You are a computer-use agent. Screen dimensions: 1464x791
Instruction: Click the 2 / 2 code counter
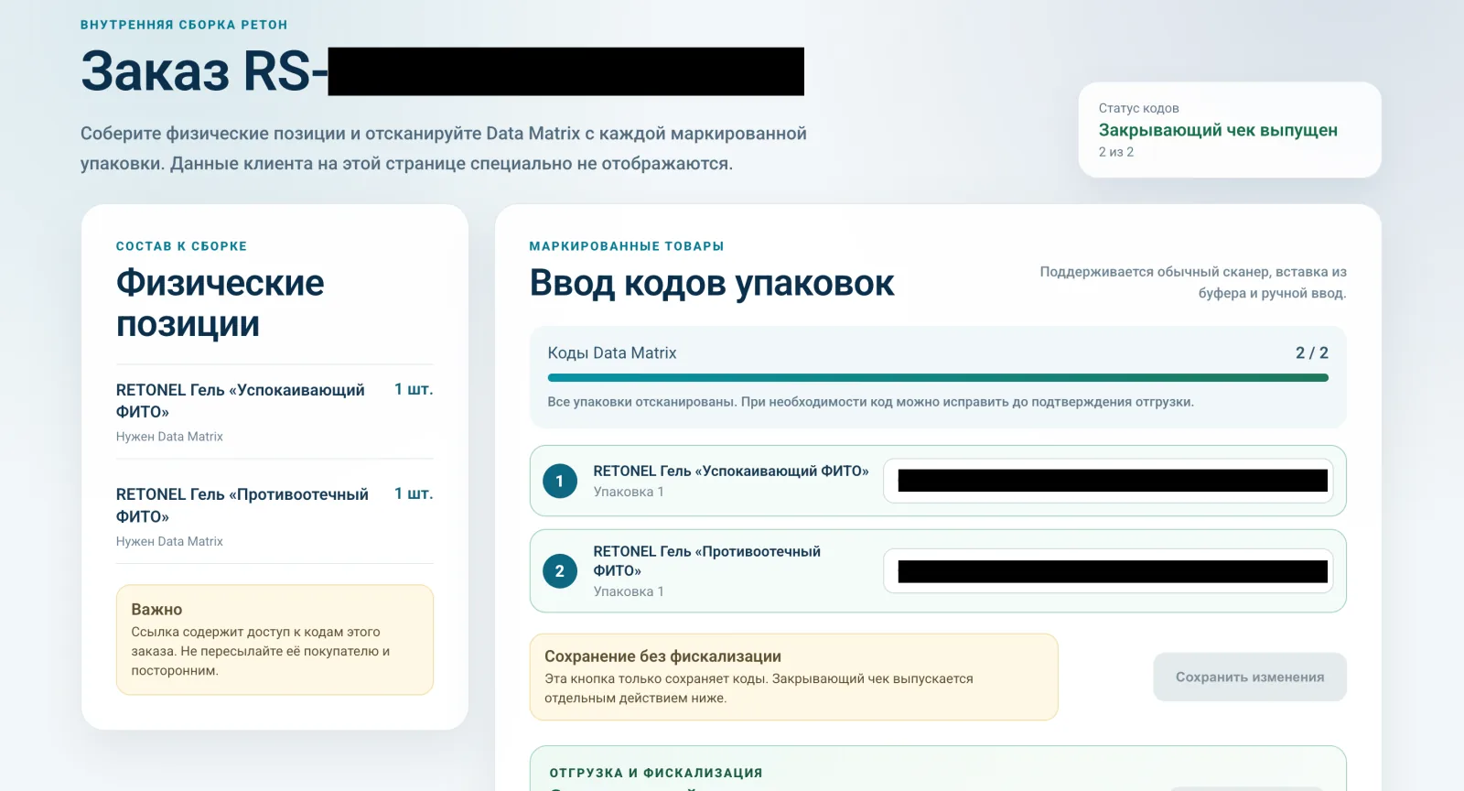(1311, 353)
